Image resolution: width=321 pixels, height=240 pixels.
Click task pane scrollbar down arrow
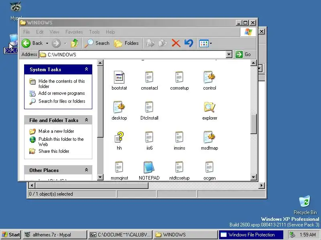[x=100, y=177]
